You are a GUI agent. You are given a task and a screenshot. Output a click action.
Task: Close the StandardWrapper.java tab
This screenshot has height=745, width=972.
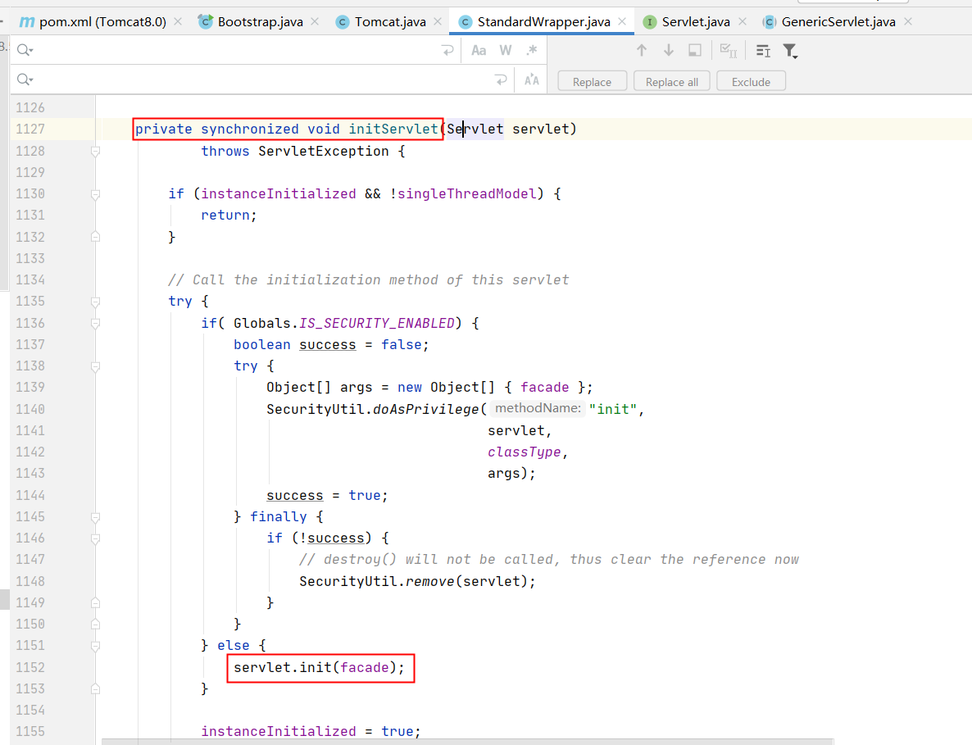click(622, 21)
